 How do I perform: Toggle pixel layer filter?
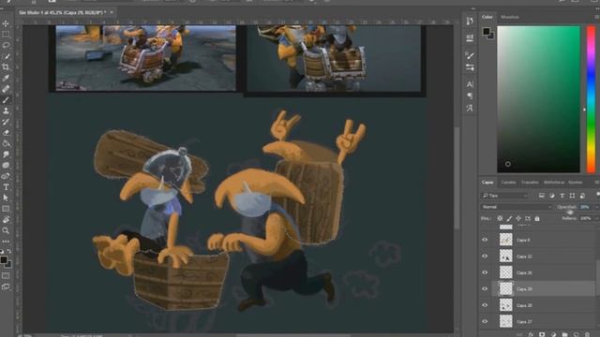[x=542, y=196]
